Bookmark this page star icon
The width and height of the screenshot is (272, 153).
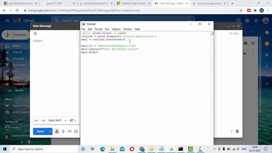tap(241, 10)
